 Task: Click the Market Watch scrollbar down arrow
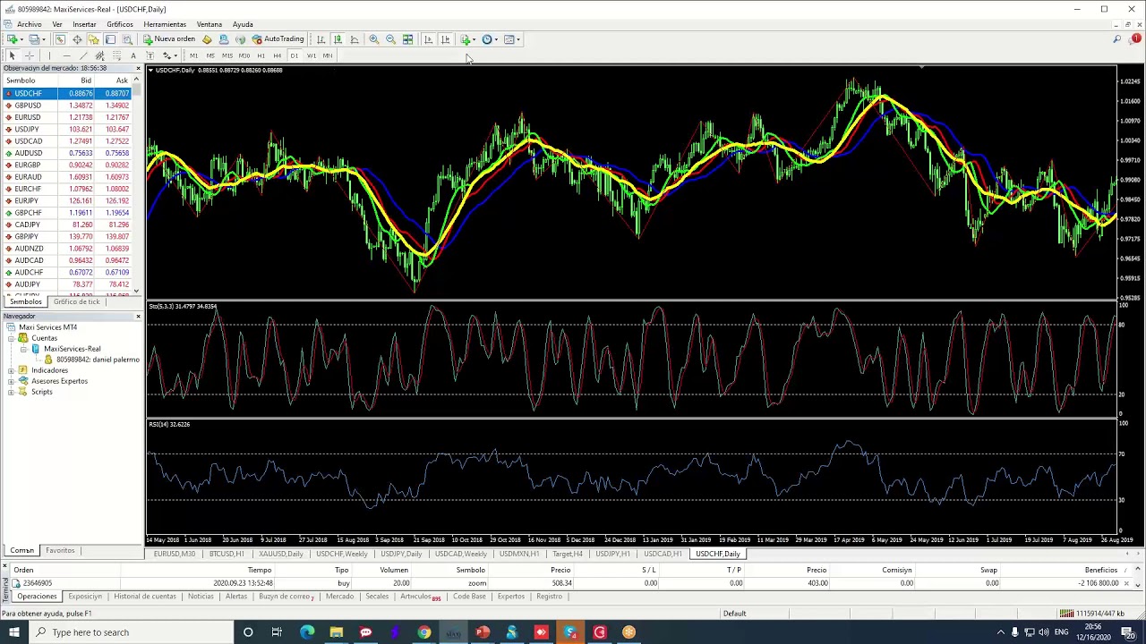click(137, 291)
